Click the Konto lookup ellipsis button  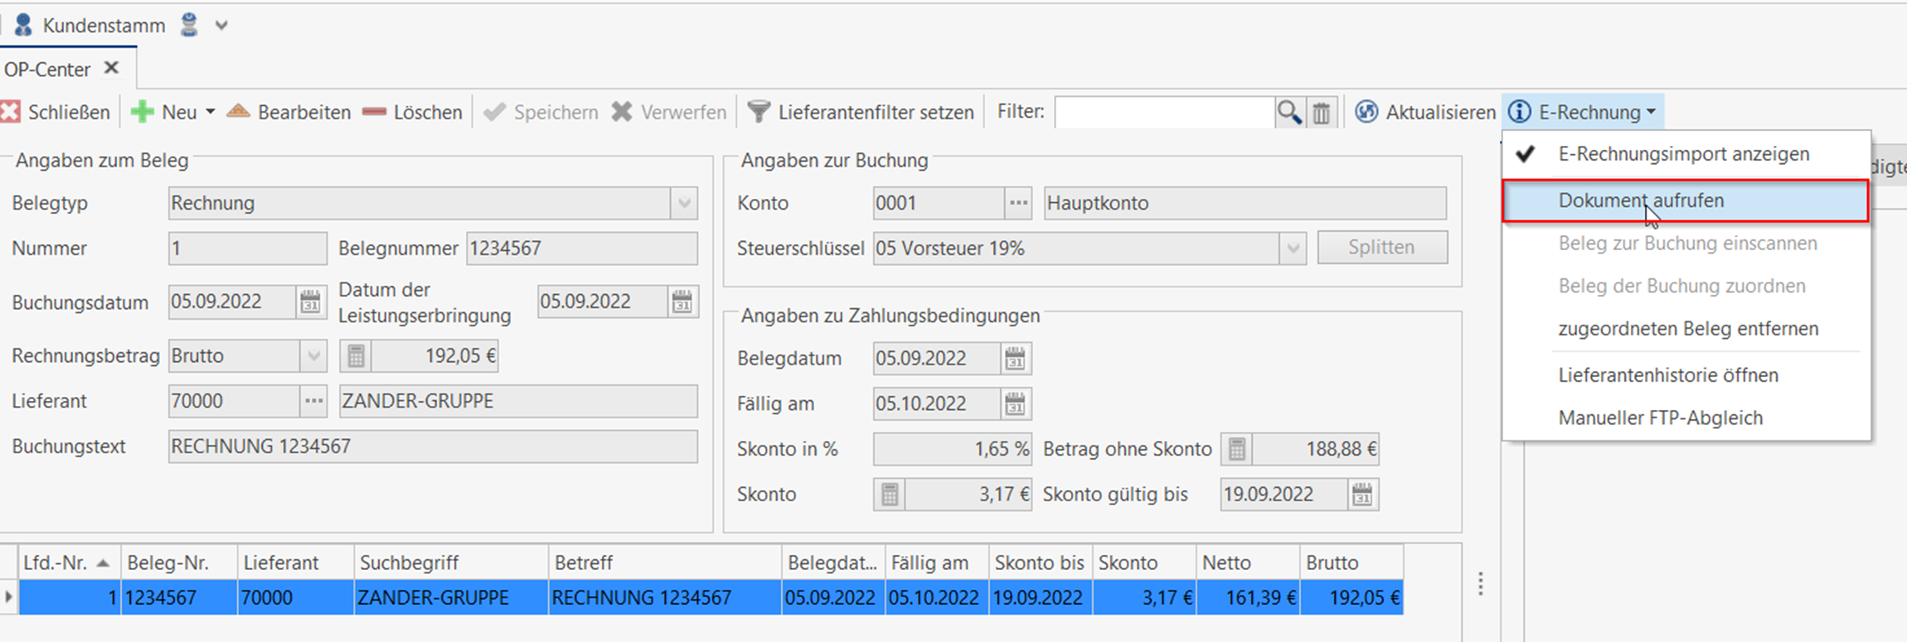click(x=1018, y=203)
